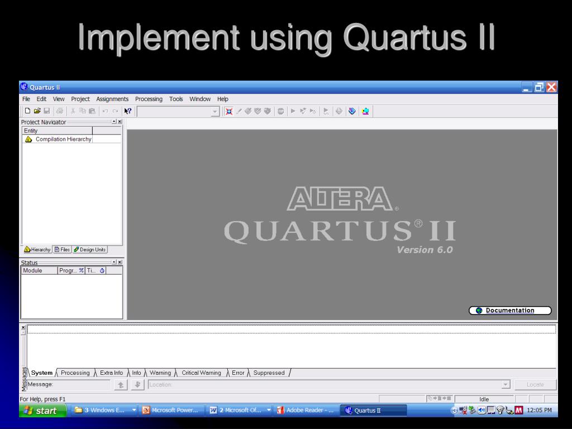The height and width of the screenshot is (429, 572).
Task: Open the Programmer toolbar icon
Action: [352, 111]
